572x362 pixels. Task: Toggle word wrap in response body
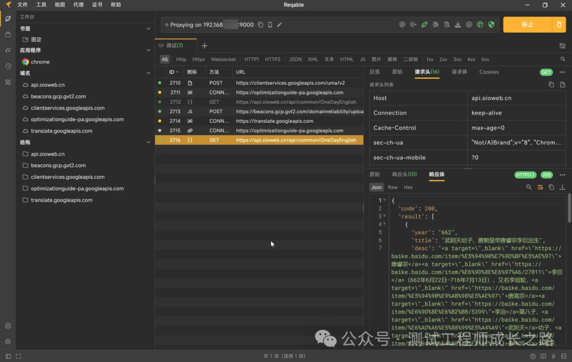(x=540, y=187)
